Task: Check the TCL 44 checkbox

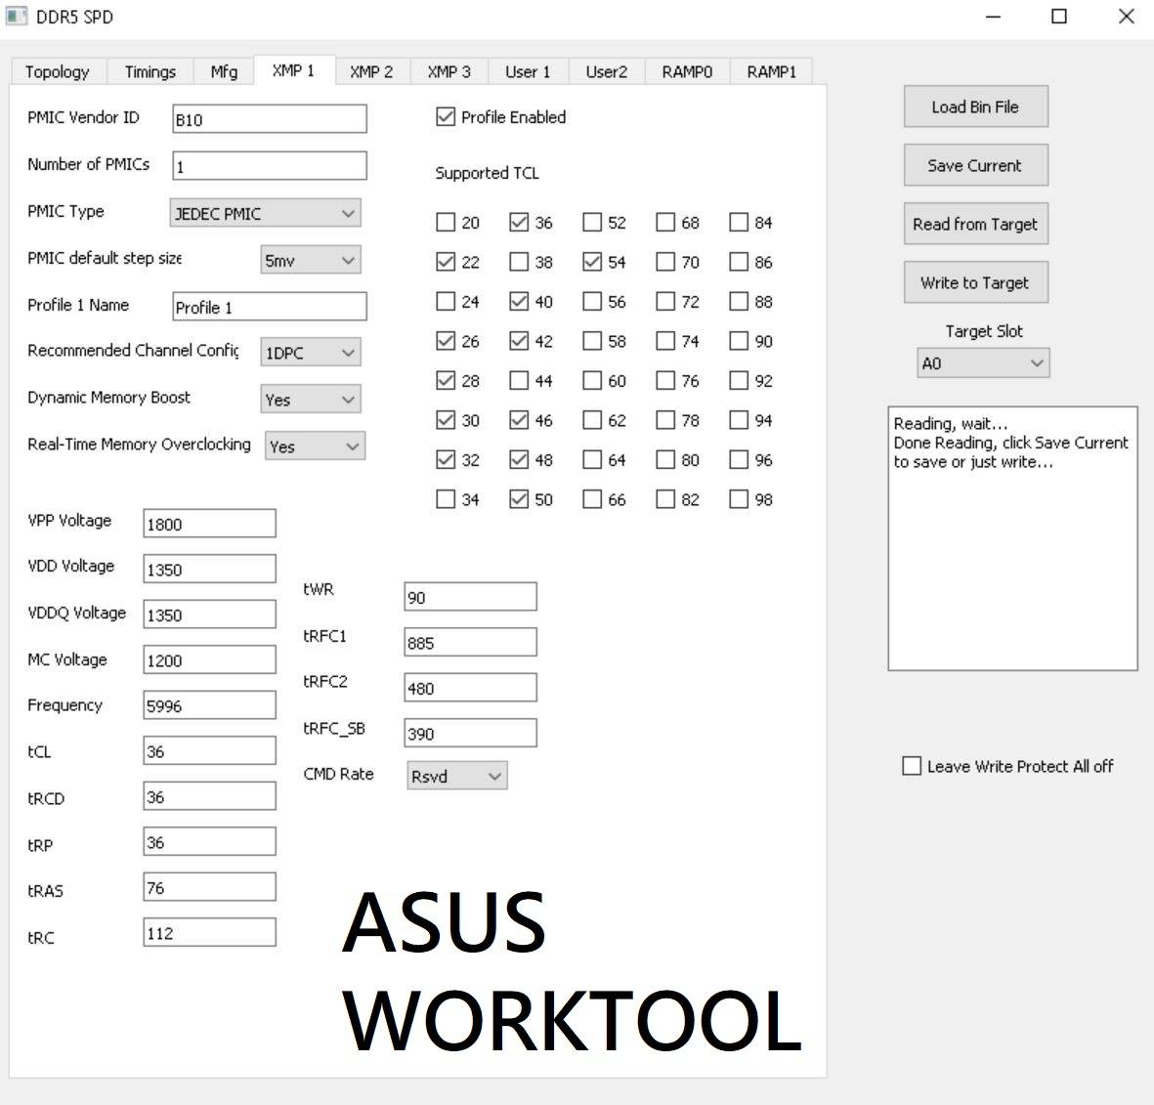Action: 519,380
